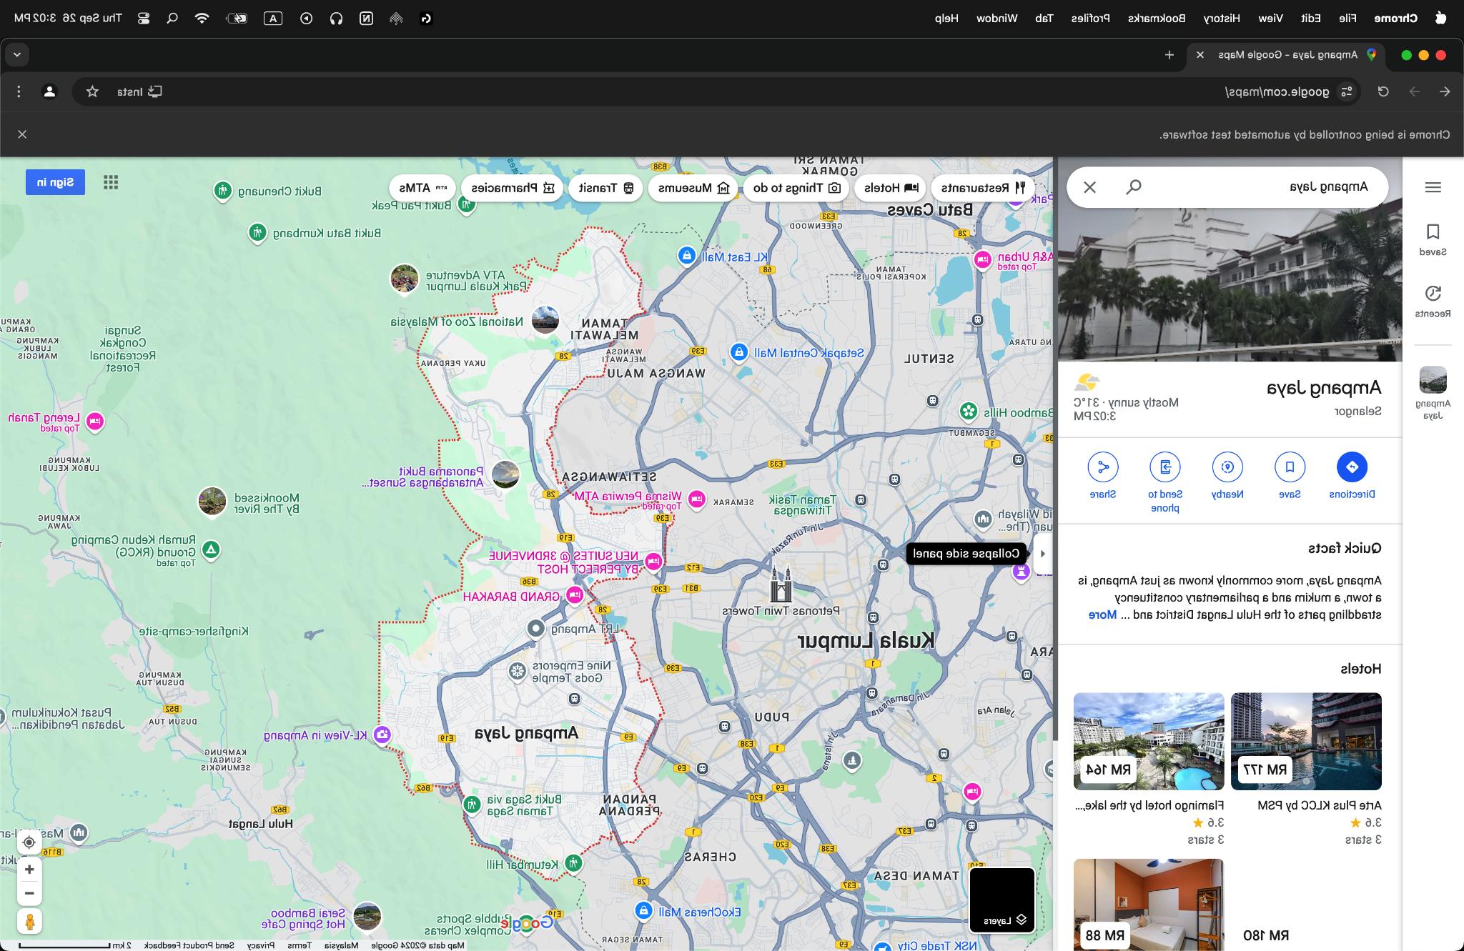Screen dimensions: 1464x951
Task: Click the LRT Ampang station marker
Action: pyautogui.click(x=535, y=629)
